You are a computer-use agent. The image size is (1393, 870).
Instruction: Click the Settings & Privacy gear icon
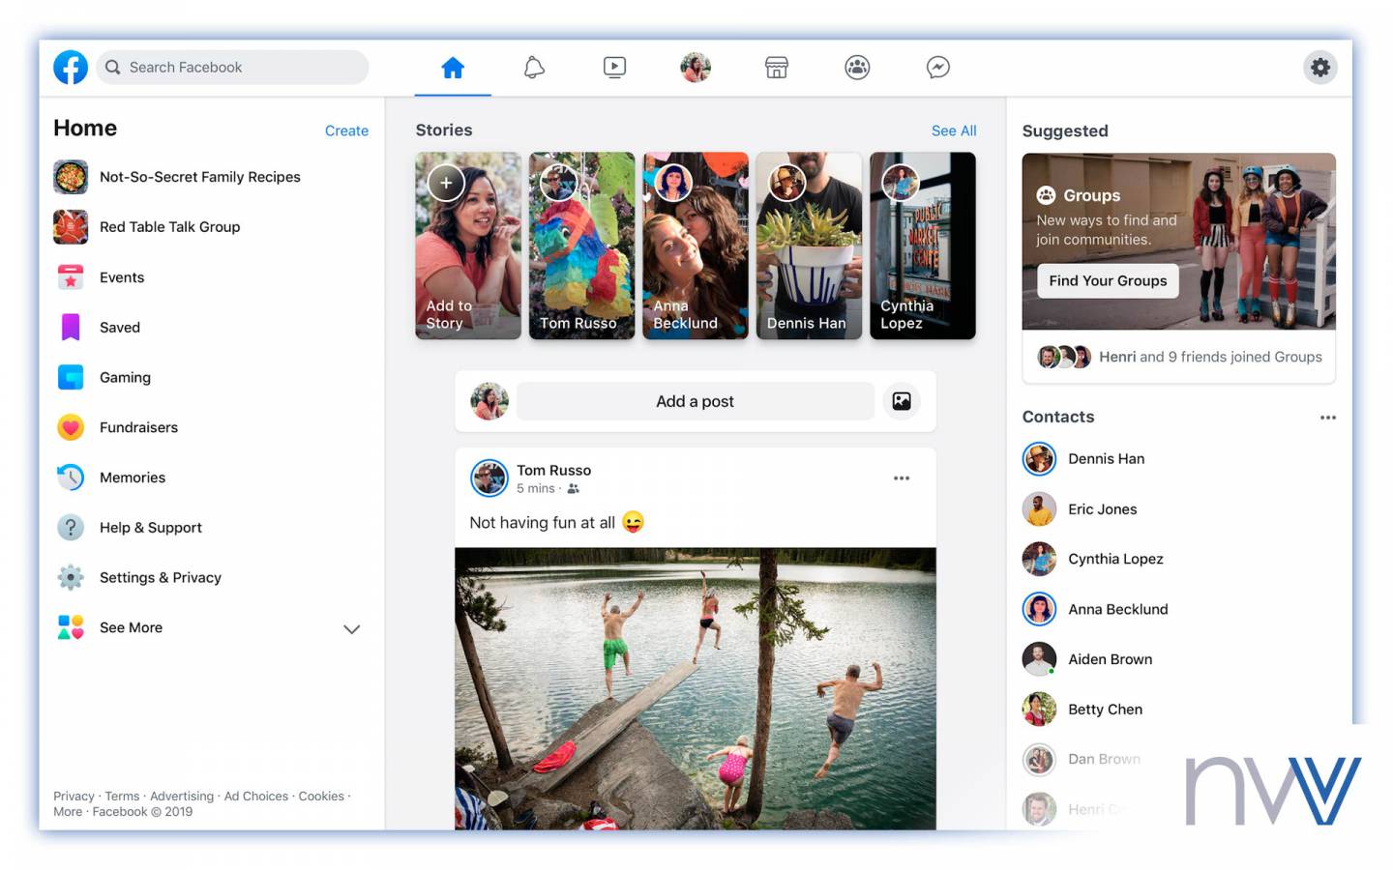[x=71, y=577]
